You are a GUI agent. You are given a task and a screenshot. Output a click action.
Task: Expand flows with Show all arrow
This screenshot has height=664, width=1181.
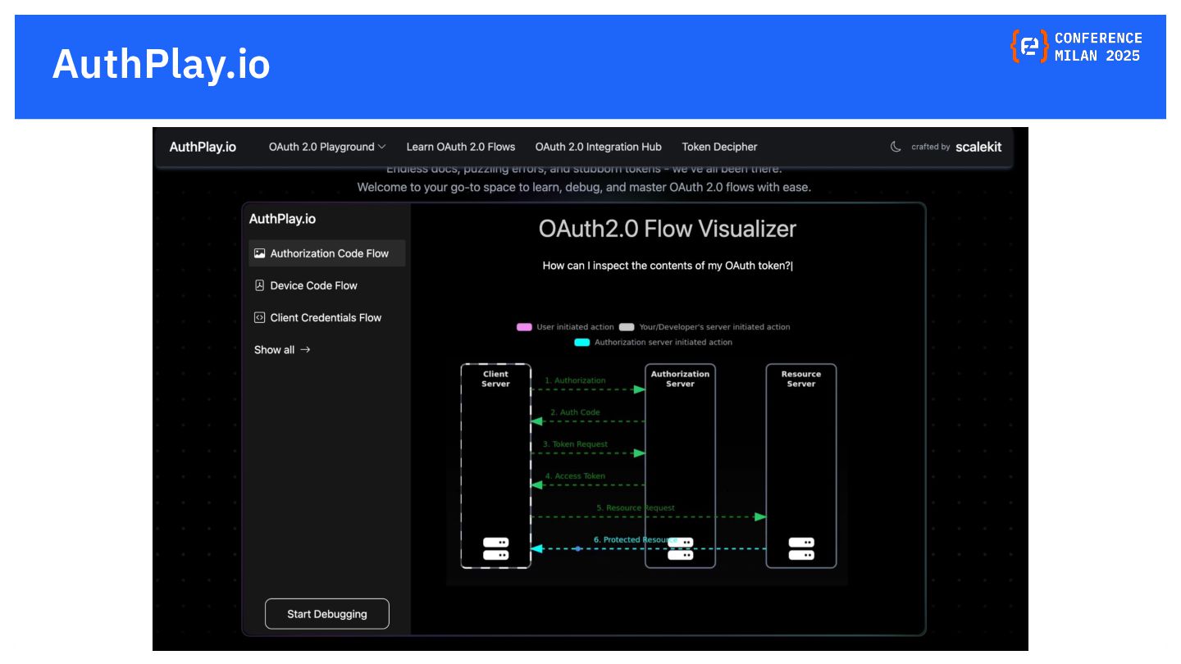(282, 349)
